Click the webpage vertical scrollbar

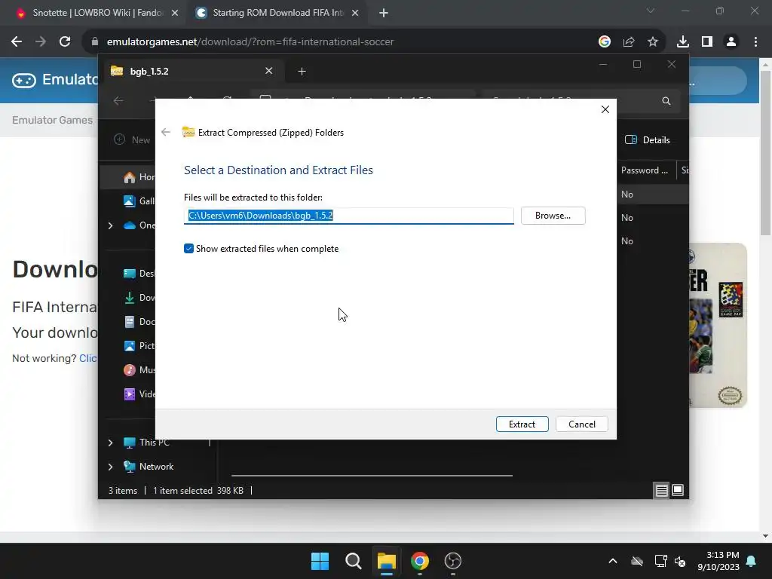[766, 152]
